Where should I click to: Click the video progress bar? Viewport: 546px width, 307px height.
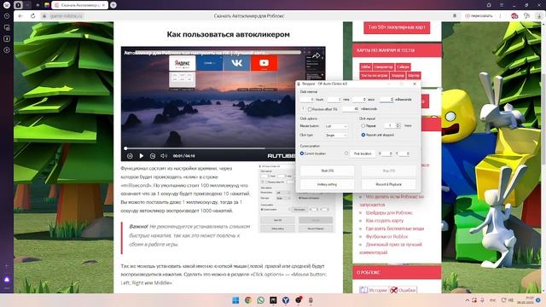210,148
